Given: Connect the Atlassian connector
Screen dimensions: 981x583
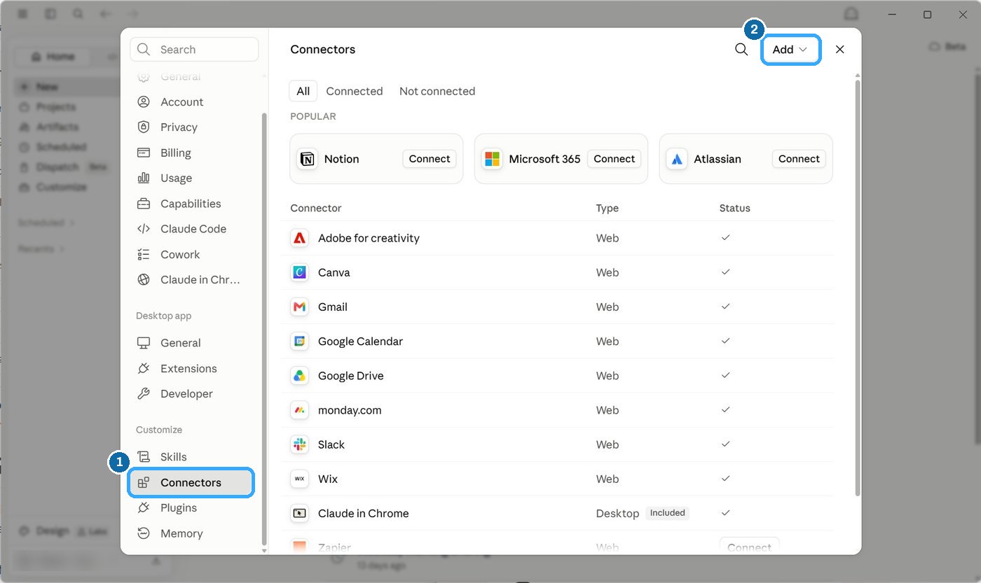Looking at the screenshot, I should tap(799, 159).
